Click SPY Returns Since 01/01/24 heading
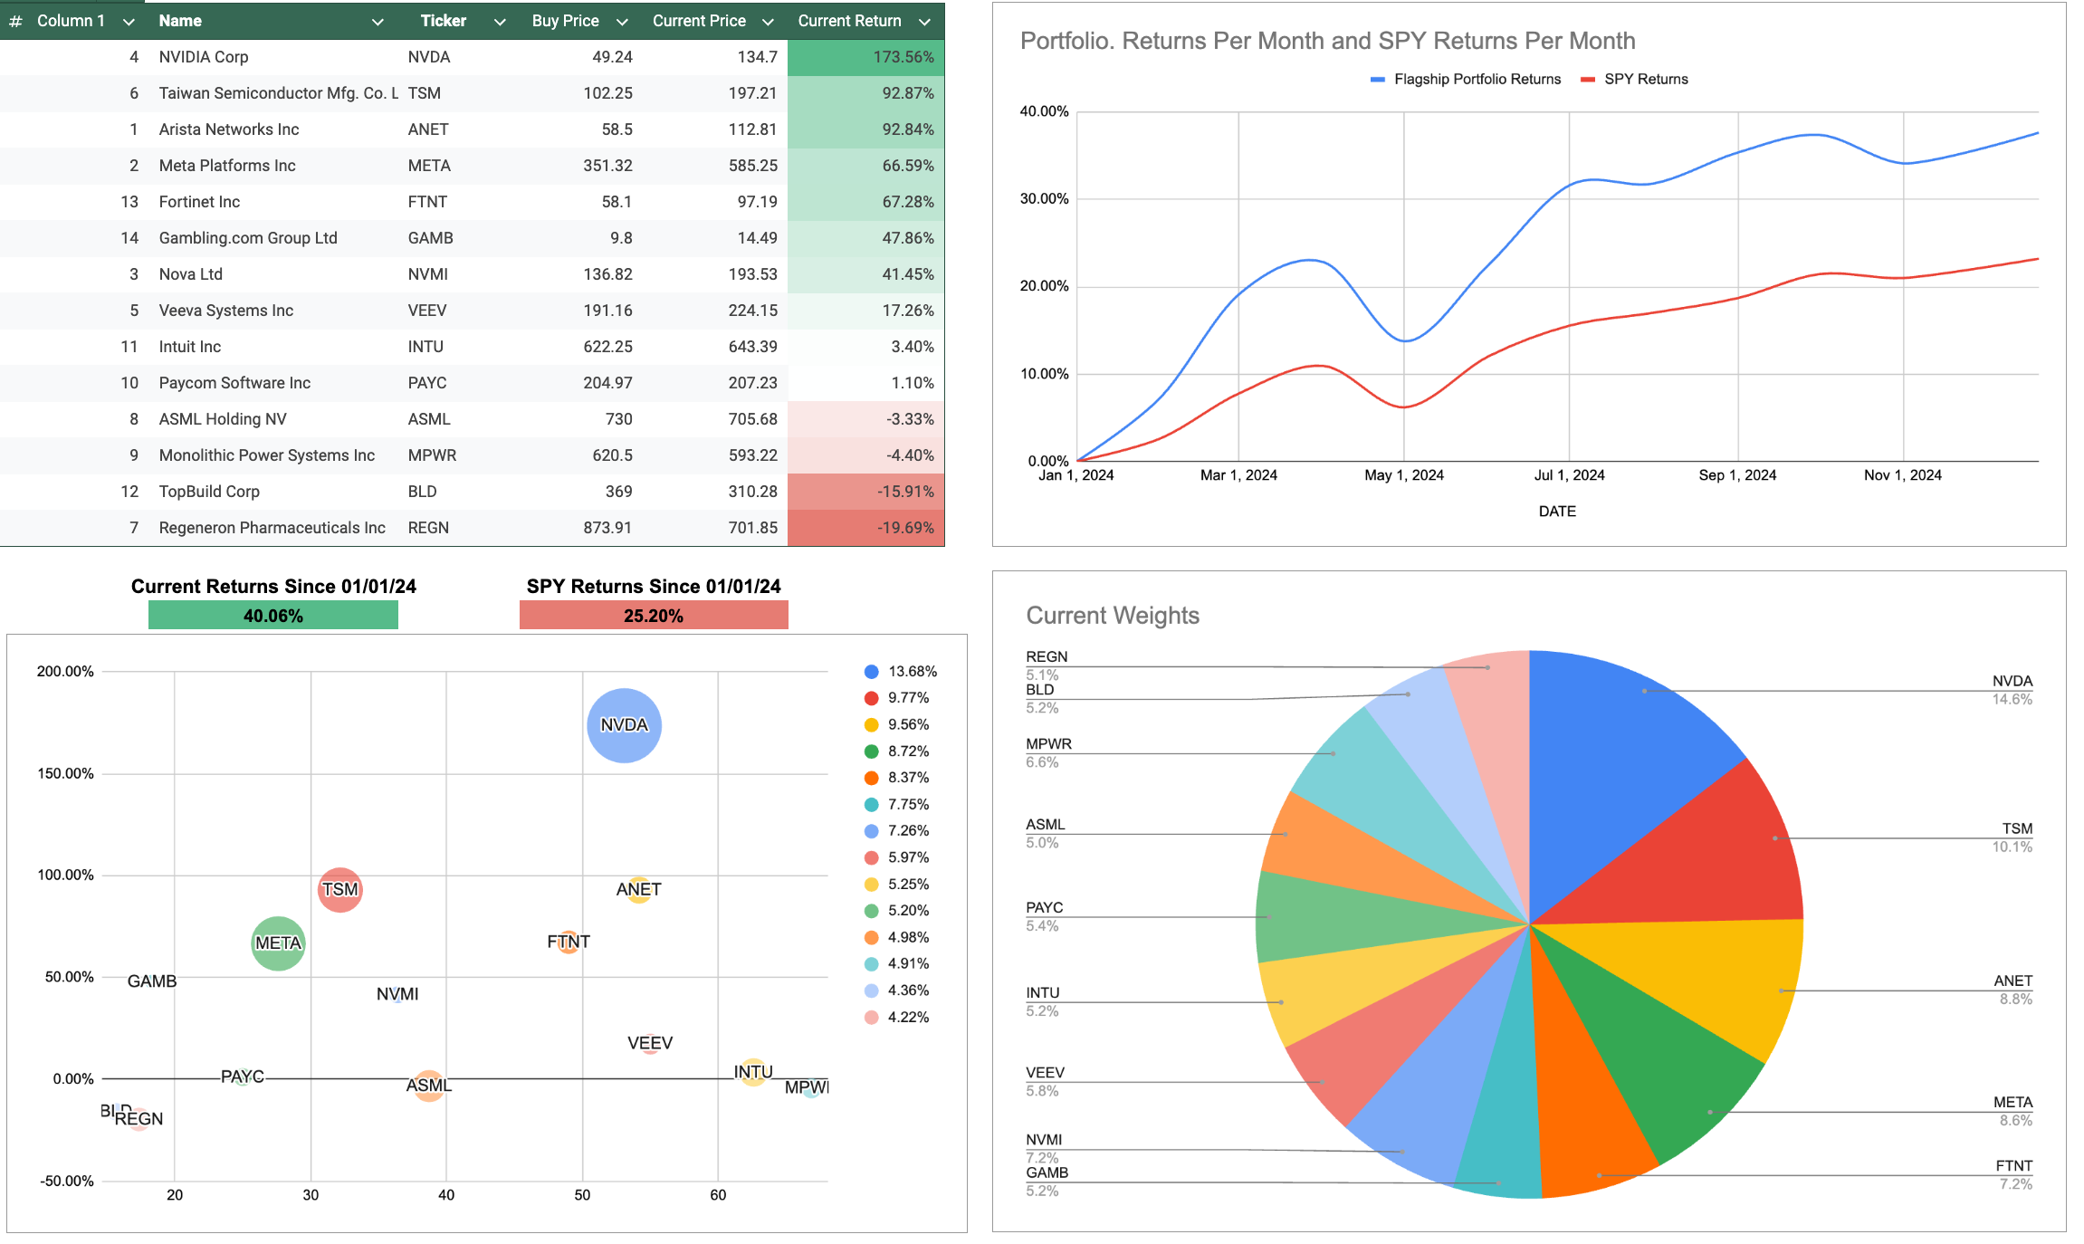Viewport: 2084px width, 1244px height. point(654,587)
